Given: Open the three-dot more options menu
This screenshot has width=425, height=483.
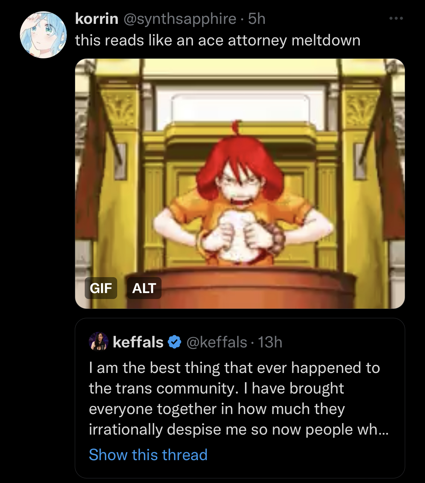Looking at the screenshot, I should click(x=396, y=18).
